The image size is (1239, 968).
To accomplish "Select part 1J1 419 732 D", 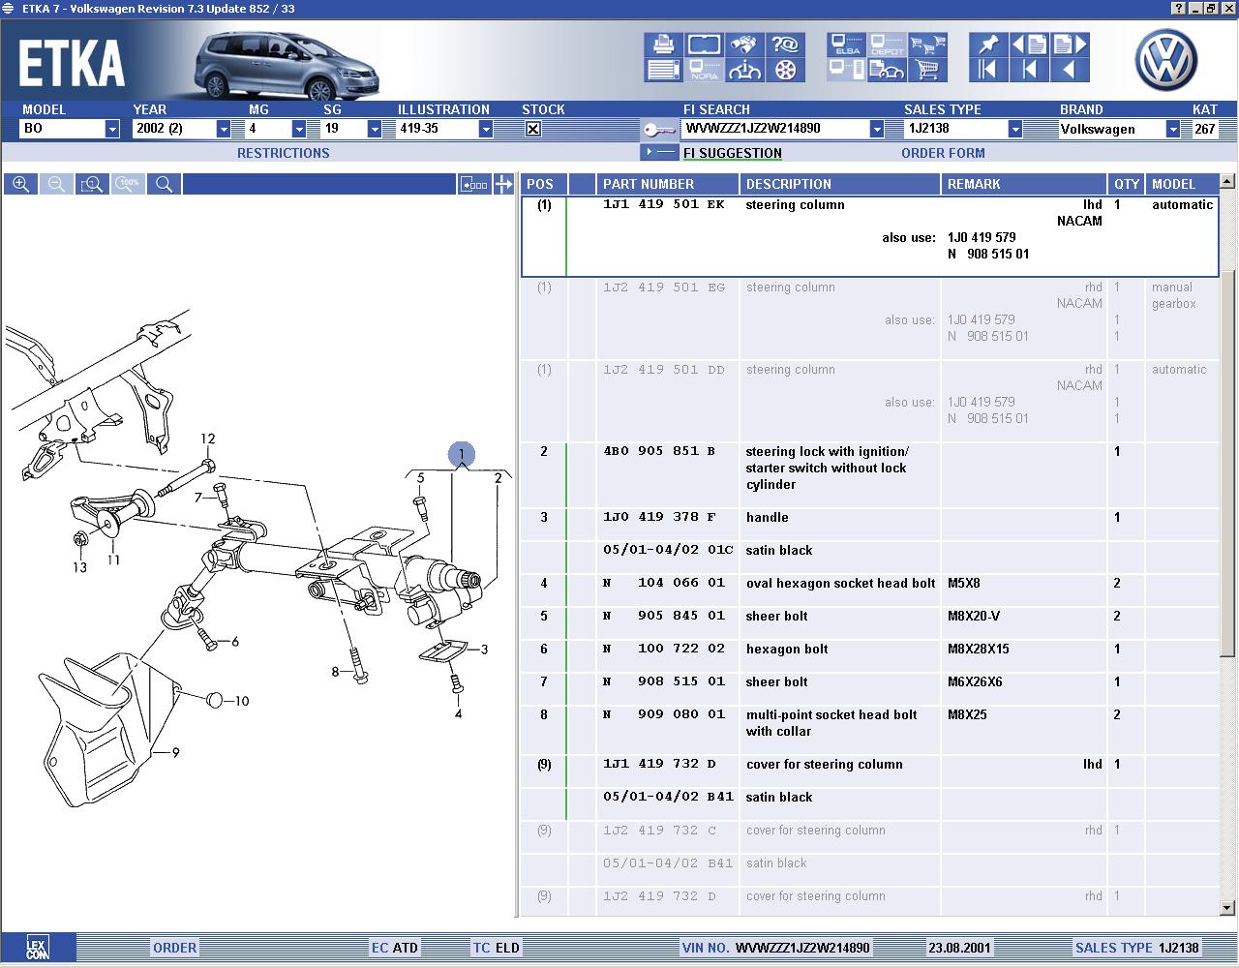I will (x=659, y=764).
